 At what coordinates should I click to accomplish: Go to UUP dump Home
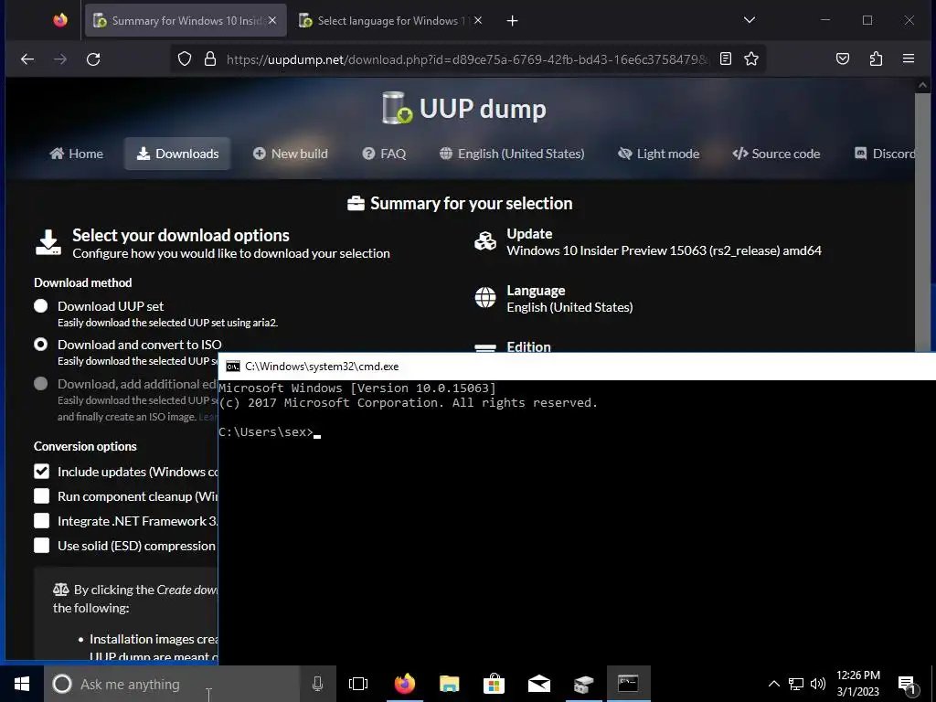tap(77, 154)
